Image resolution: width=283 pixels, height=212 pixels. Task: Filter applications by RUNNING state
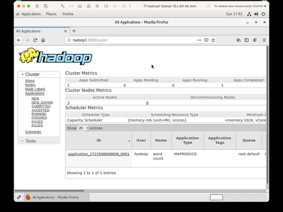[39, 114]
